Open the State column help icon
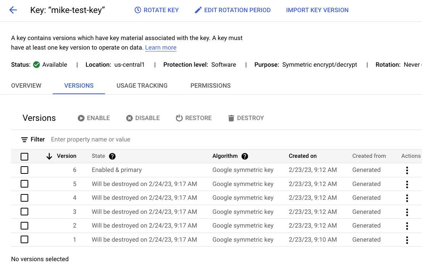 pos(112,156)
